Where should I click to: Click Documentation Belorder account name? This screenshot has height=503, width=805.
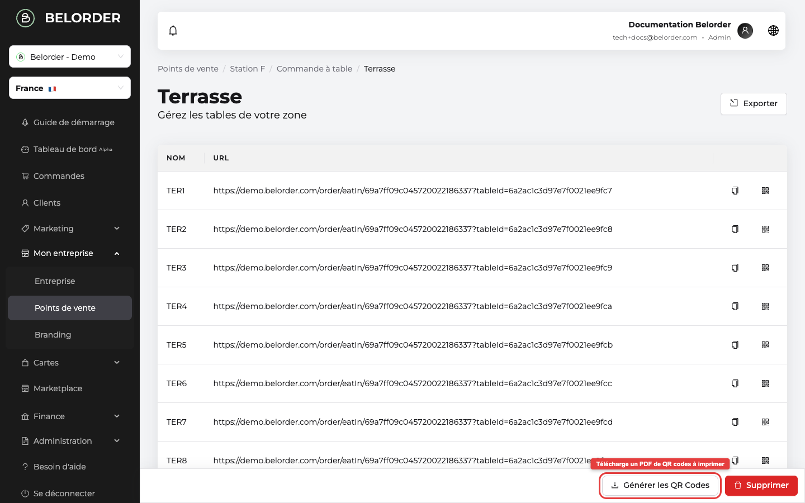pyautogui.click(x=679, y=25)
